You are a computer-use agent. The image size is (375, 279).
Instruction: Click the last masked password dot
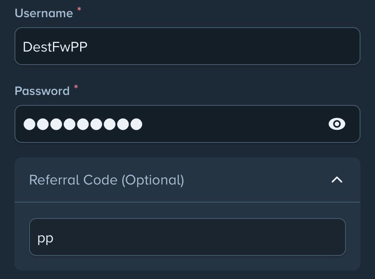tap(137, 124)
